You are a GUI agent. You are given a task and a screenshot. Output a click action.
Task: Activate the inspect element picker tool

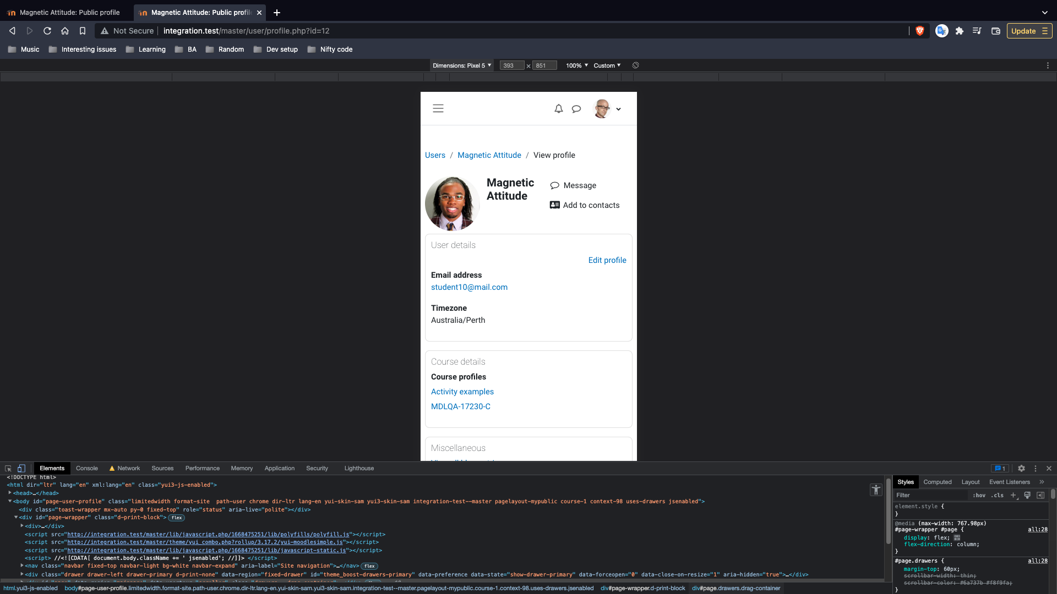pos(8,469)
